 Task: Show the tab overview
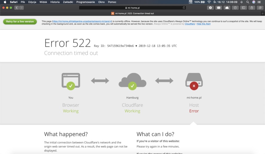click(x=260, y=8)
